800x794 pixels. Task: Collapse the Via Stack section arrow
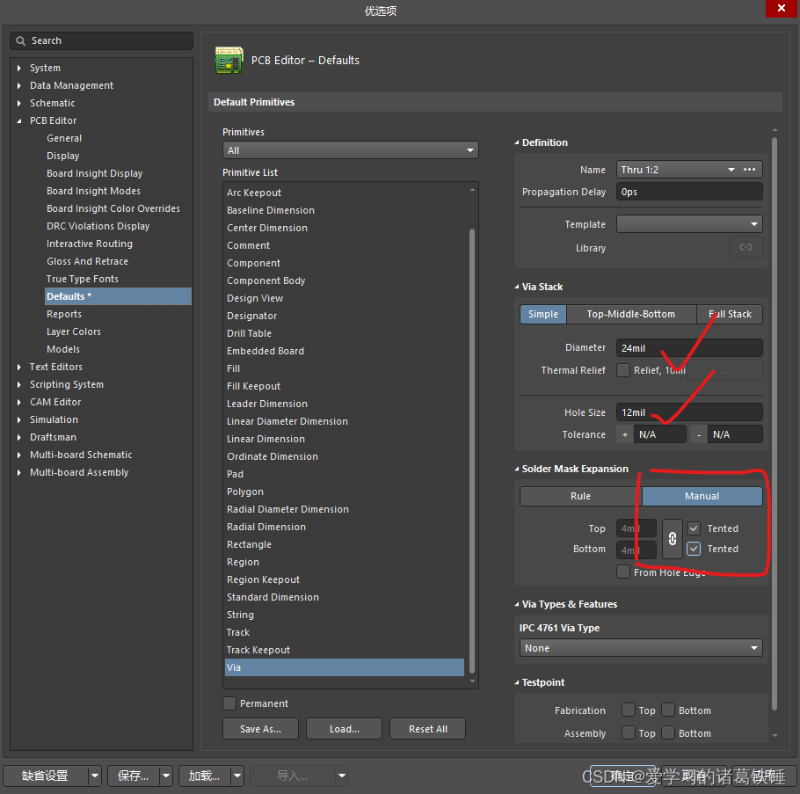pos(517,288)
